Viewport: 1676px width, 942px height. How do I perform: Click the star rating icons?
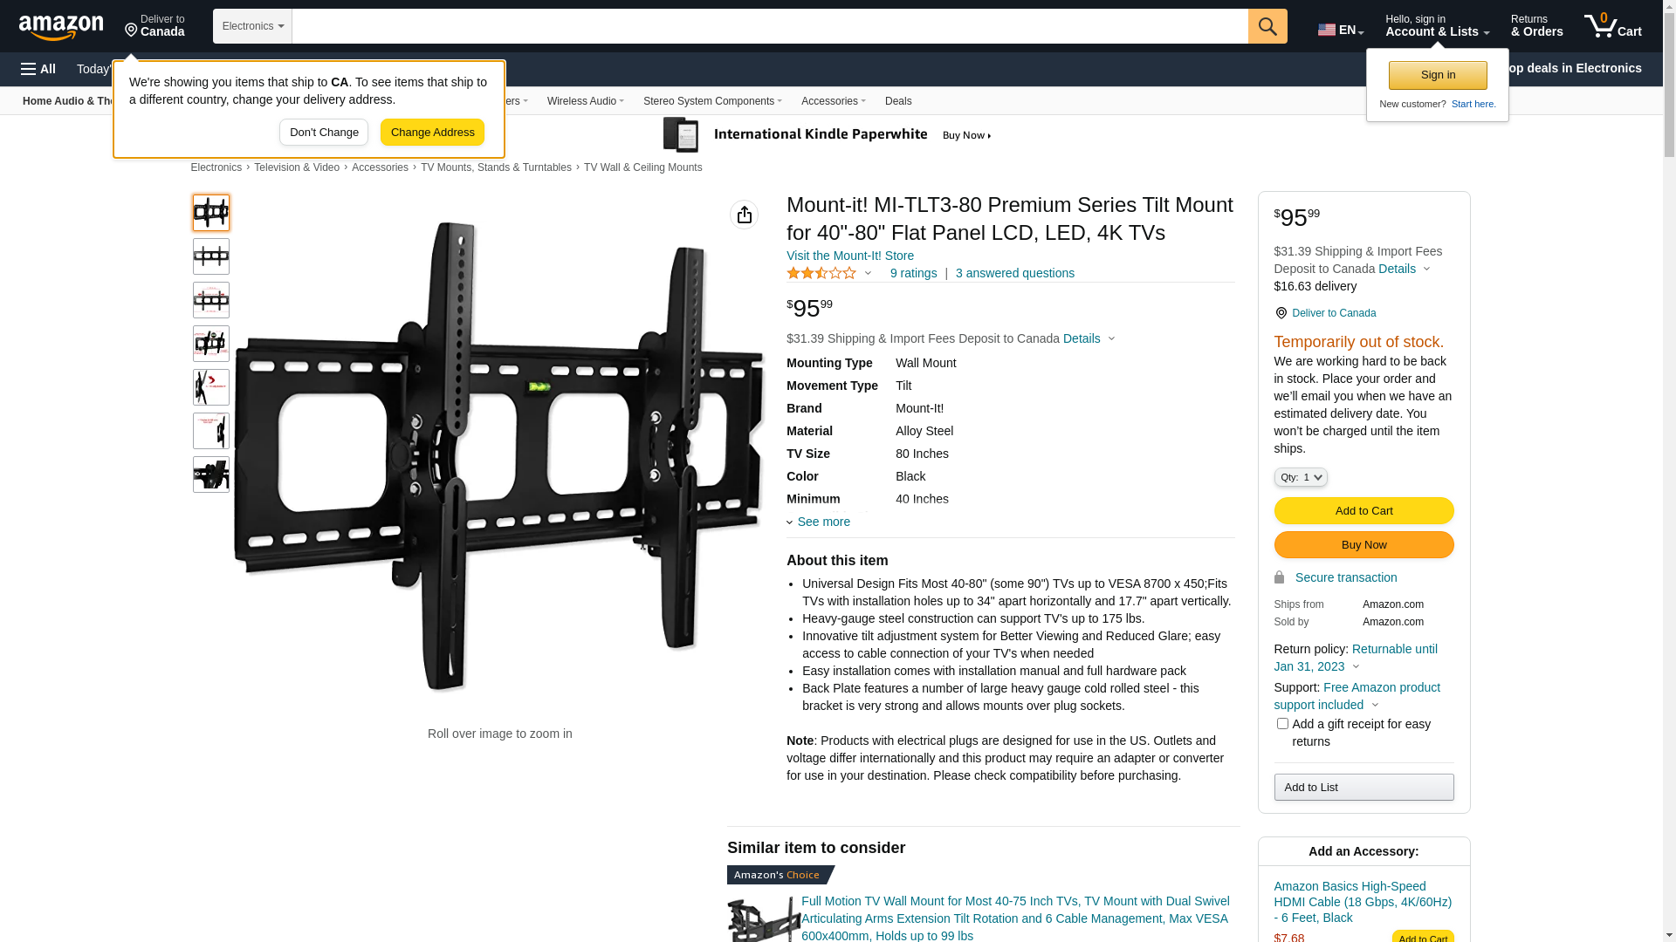(x=821, y=273)
